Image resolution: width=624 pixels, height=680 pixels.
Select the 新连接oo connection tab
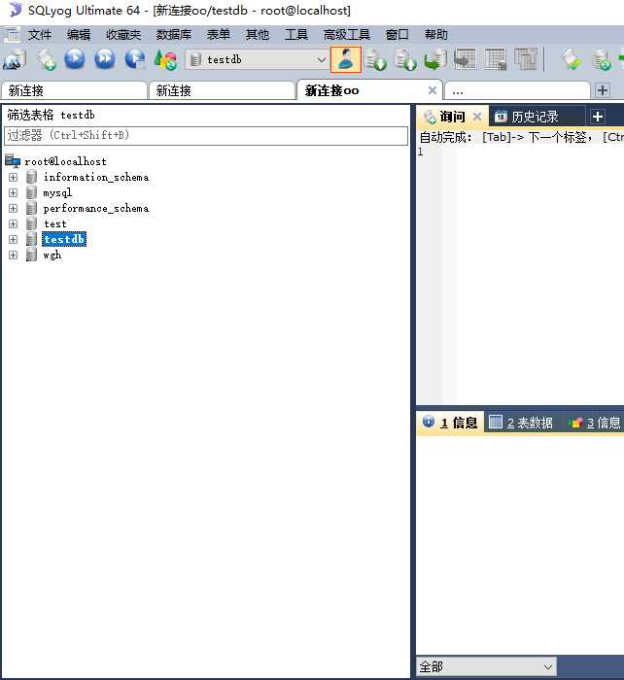368,90
